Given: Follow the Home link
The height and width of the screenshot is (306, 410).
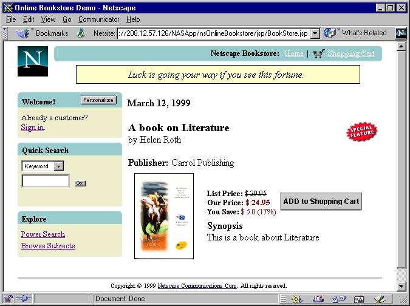Looking at the screenshot, I should coord(294,53).
